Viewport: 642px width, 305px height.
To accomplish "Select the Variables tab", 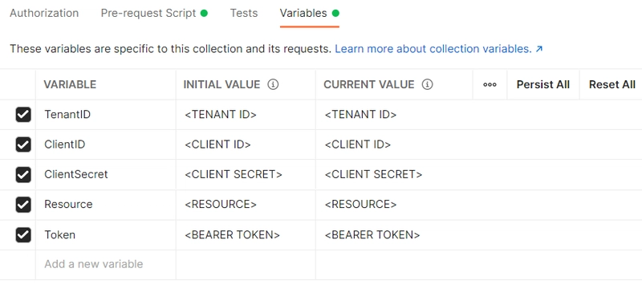I will click(310, 13).
